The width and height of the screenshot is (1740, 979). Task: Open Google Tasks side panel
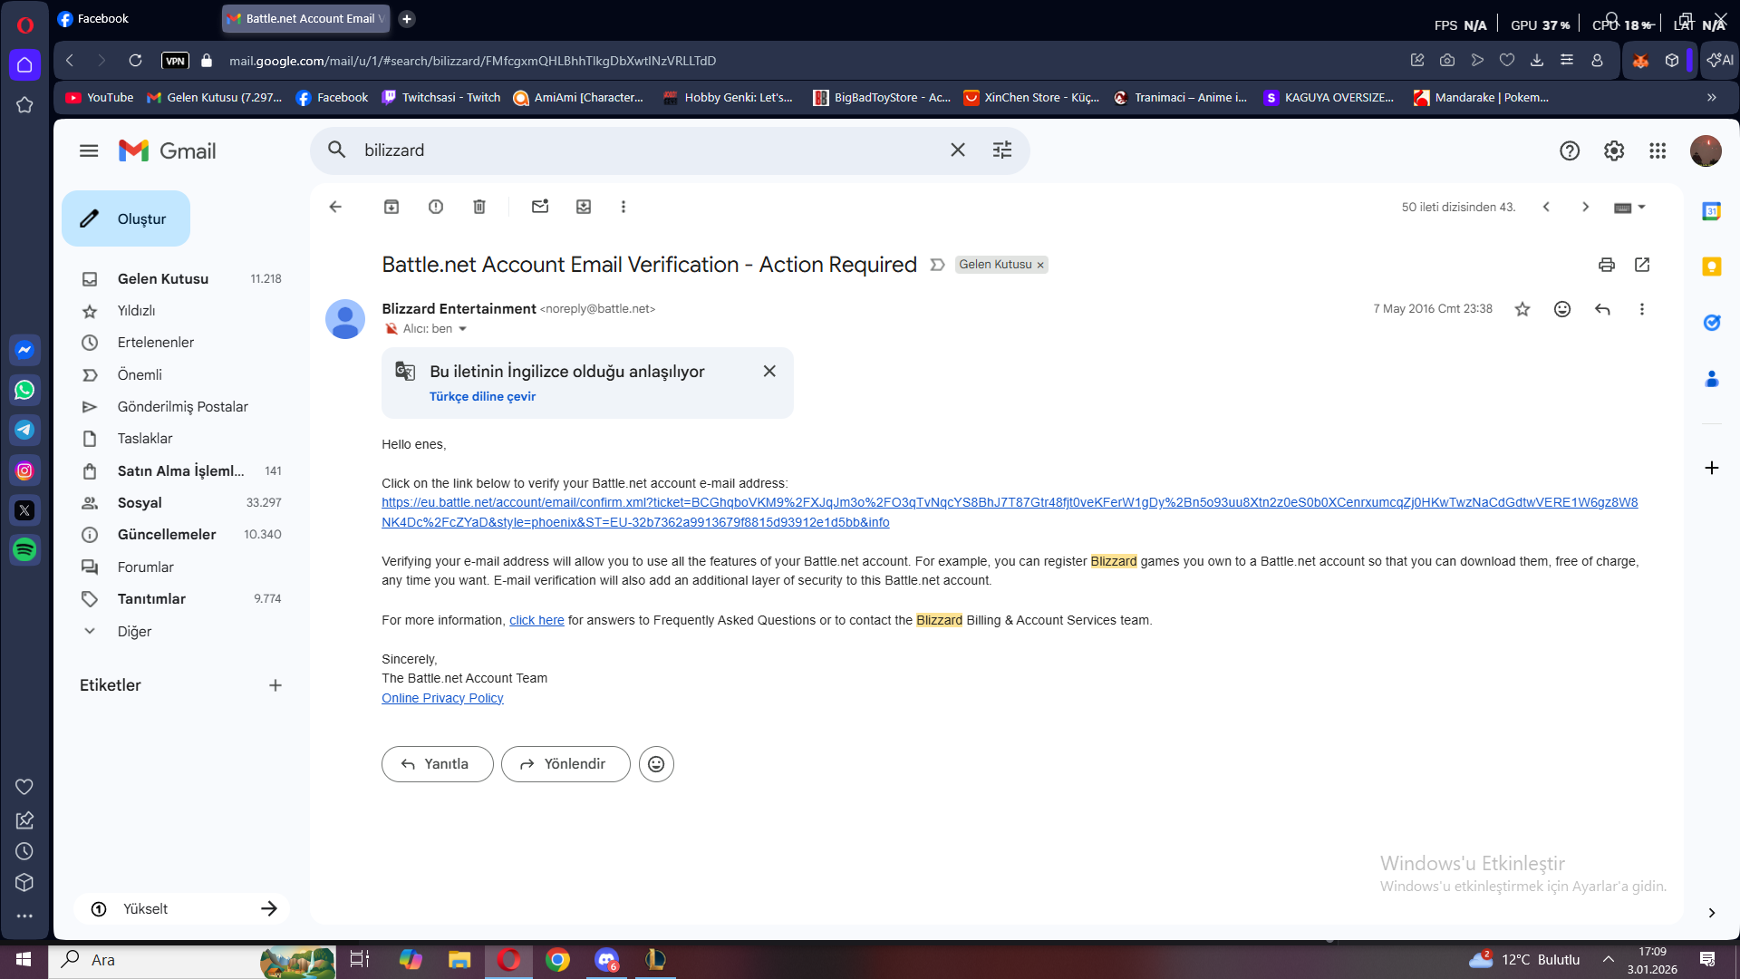1712,323
